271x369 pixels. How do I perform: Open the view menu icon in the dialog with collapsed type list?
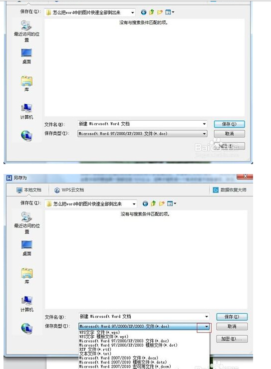pos(170,12)
